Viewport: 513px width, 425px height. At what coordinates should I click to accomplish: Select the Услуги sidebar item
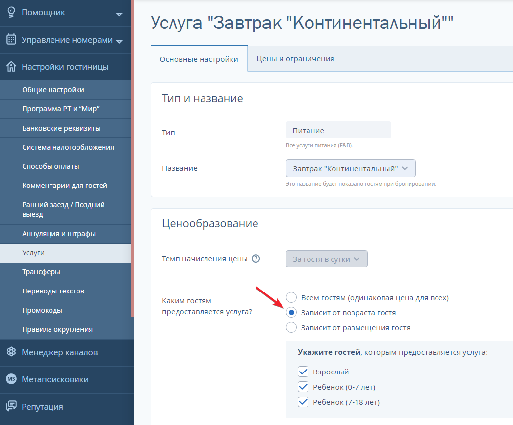coord(65,253)
